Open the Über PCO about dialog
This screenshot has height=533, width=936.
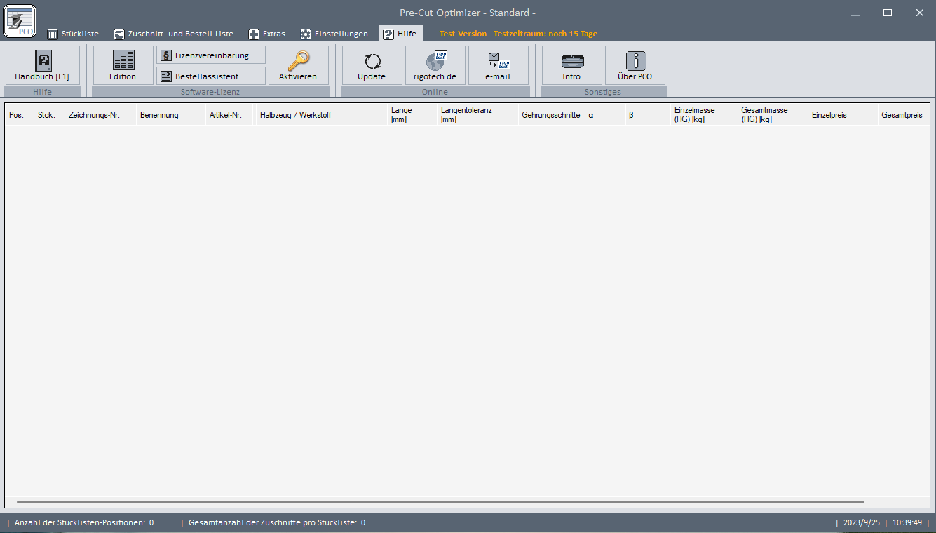[635, 65]
